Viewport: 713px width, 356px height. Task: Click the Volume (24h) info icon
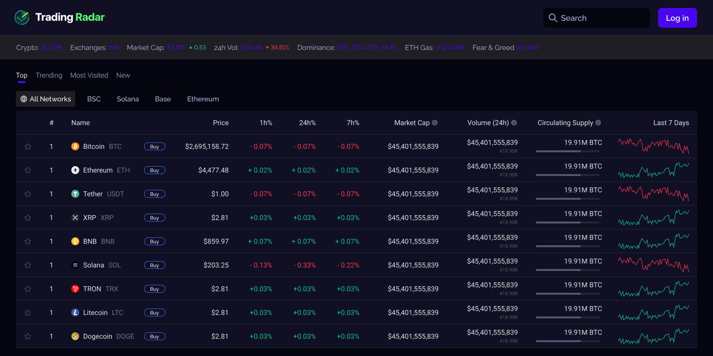514,123
